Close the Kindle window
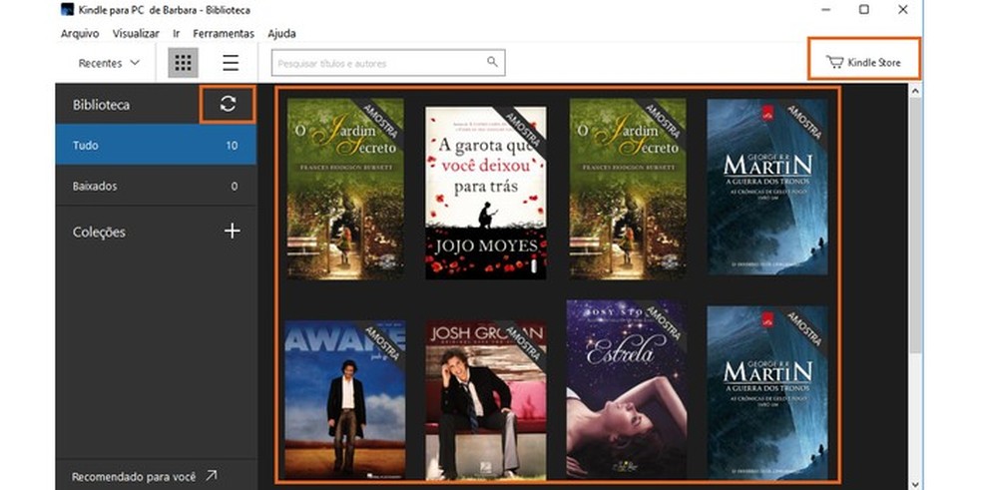 click(x=902, y=9)
